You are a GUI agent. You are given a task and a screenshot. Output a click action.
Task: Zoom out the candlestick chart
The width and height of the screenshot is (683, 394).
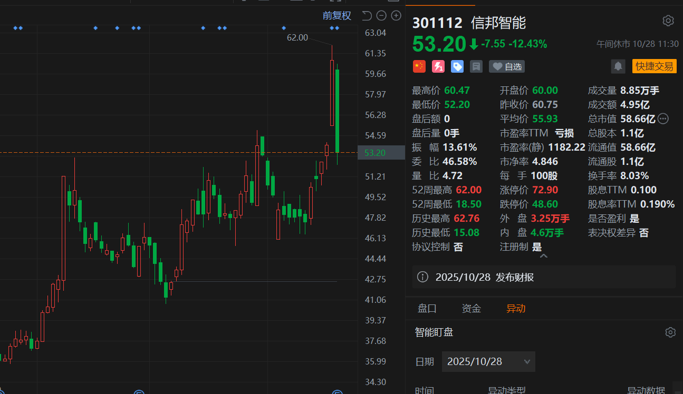381,16
